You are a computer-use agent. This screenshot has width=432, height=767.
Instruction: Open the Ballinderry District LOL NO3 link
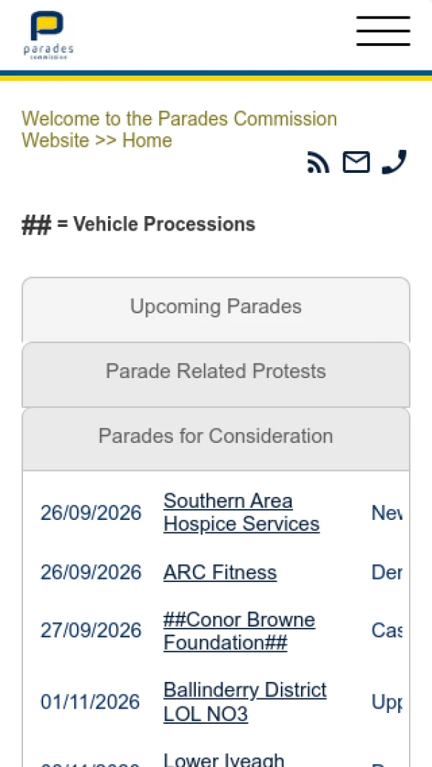click(245, 702)
